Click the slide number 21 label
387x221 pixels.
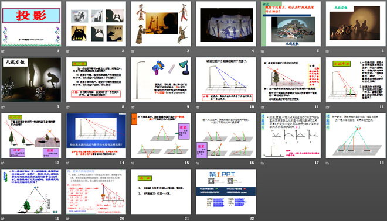coord(187,218)
